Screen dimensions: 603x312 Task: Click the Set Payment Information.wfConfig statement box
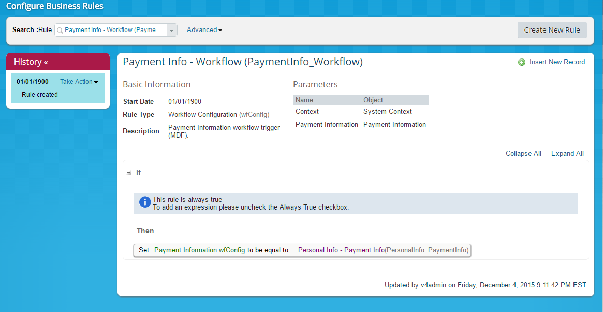tap(302, 250)
